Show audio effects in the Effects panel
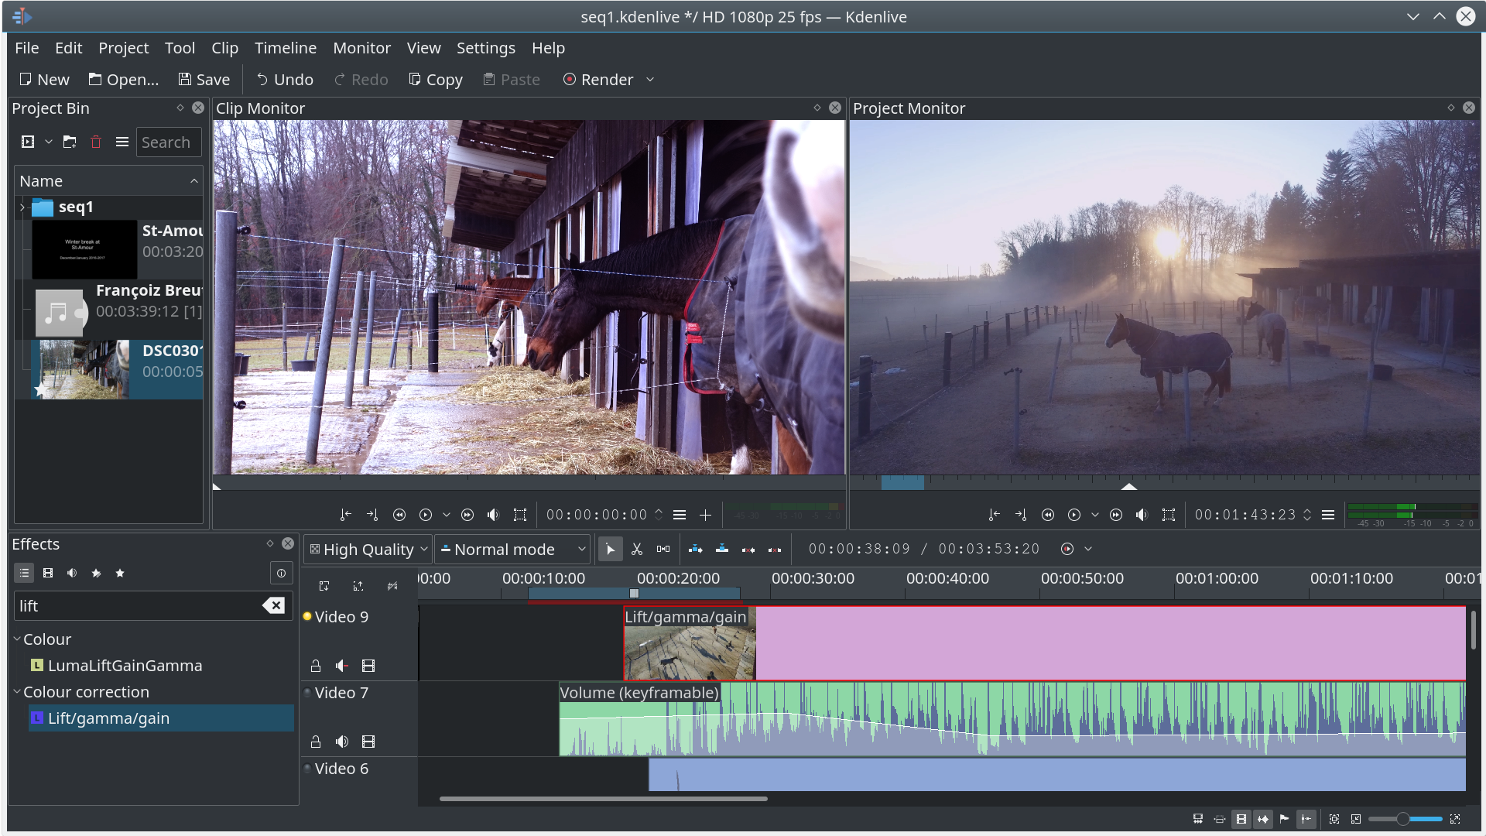The image size is (1486, 836). pyautogui.click(x=72, y=573)
